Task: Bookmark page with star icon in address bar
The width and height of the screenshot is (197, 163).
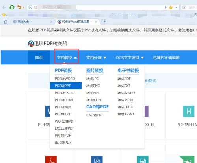Action: (x=171, y=7)
